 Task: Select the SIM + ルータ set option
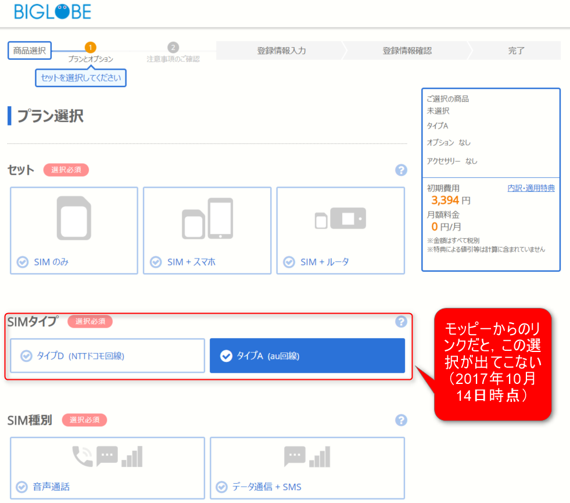coord(340,231)
